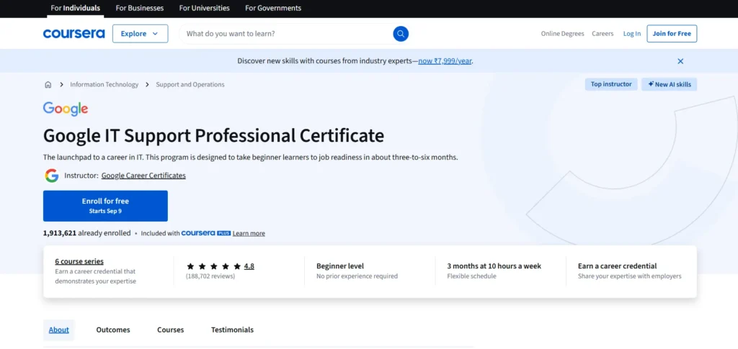Viewport: 738px width, 349px height.
Task: Click the Coursera Plus logo badge
Action: (205, 233)
